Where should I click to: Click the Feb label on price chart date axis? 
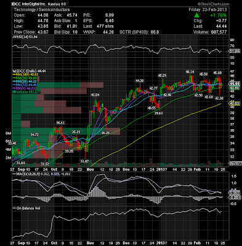[x=197, y=170]
